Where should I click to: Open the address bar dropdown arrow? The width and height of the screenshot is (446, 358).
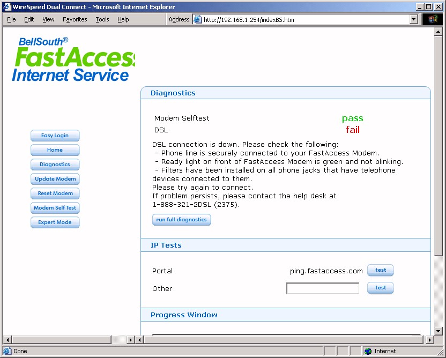414,19
